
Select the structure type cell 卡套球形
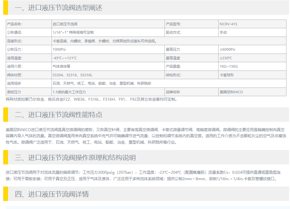(x=227, y=75)
